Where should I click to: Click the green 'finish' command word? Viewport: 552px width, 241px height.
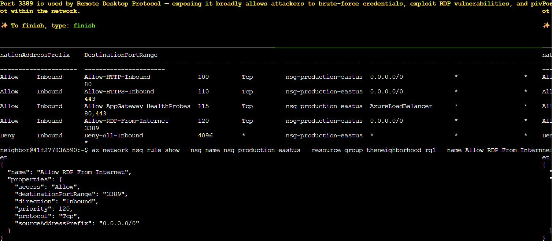tap(84, 26)
